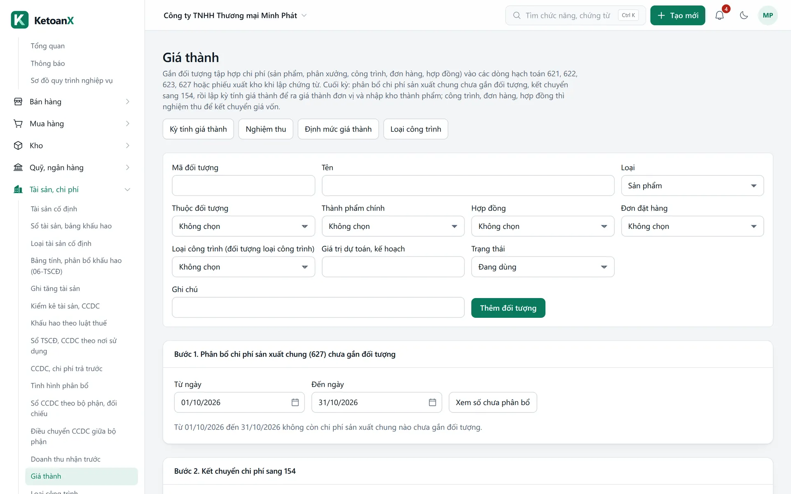This screenshot has width=791, height=494.
Task: Expand the Mua hàng menu chevron
Action: pyautogui.click(x=128, y=123)
